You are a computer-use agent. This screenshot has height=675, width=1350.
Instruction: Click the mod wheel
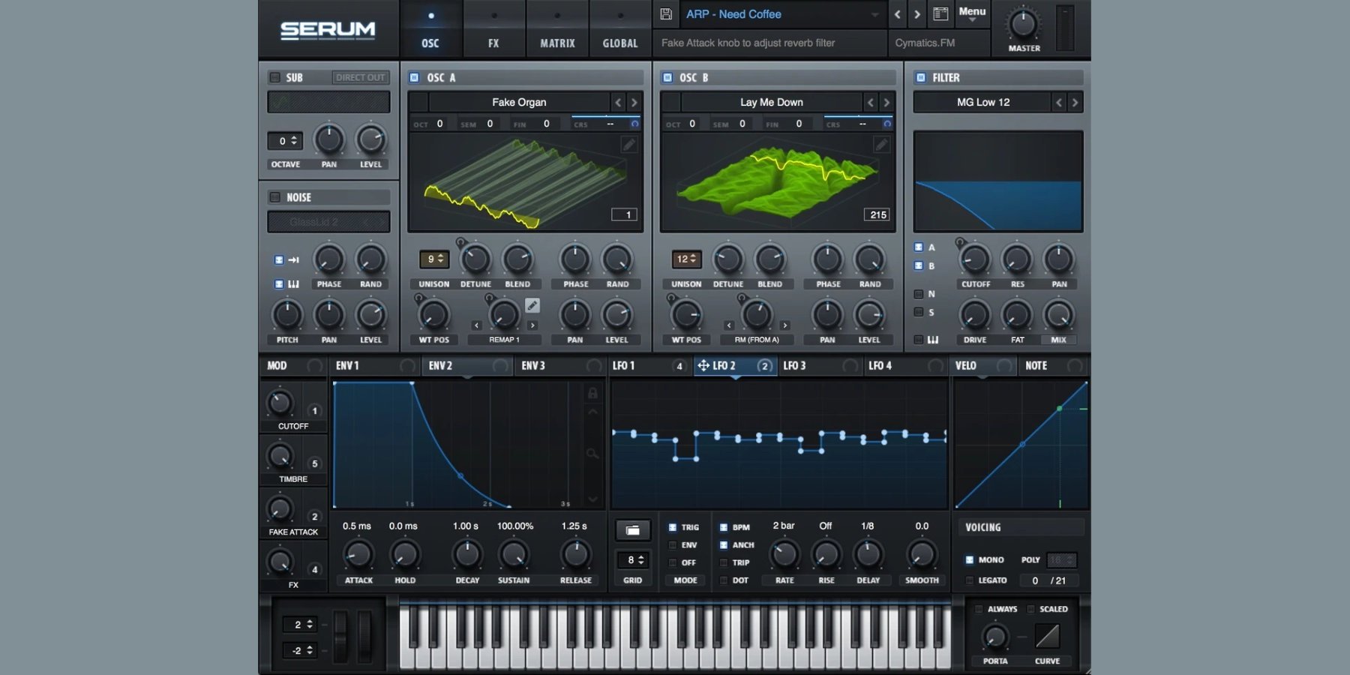click(x=365, y=637)
